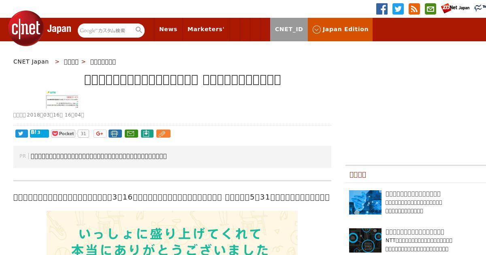
Task: Open the article thumbnail image below the title
Action: [62, 100]
